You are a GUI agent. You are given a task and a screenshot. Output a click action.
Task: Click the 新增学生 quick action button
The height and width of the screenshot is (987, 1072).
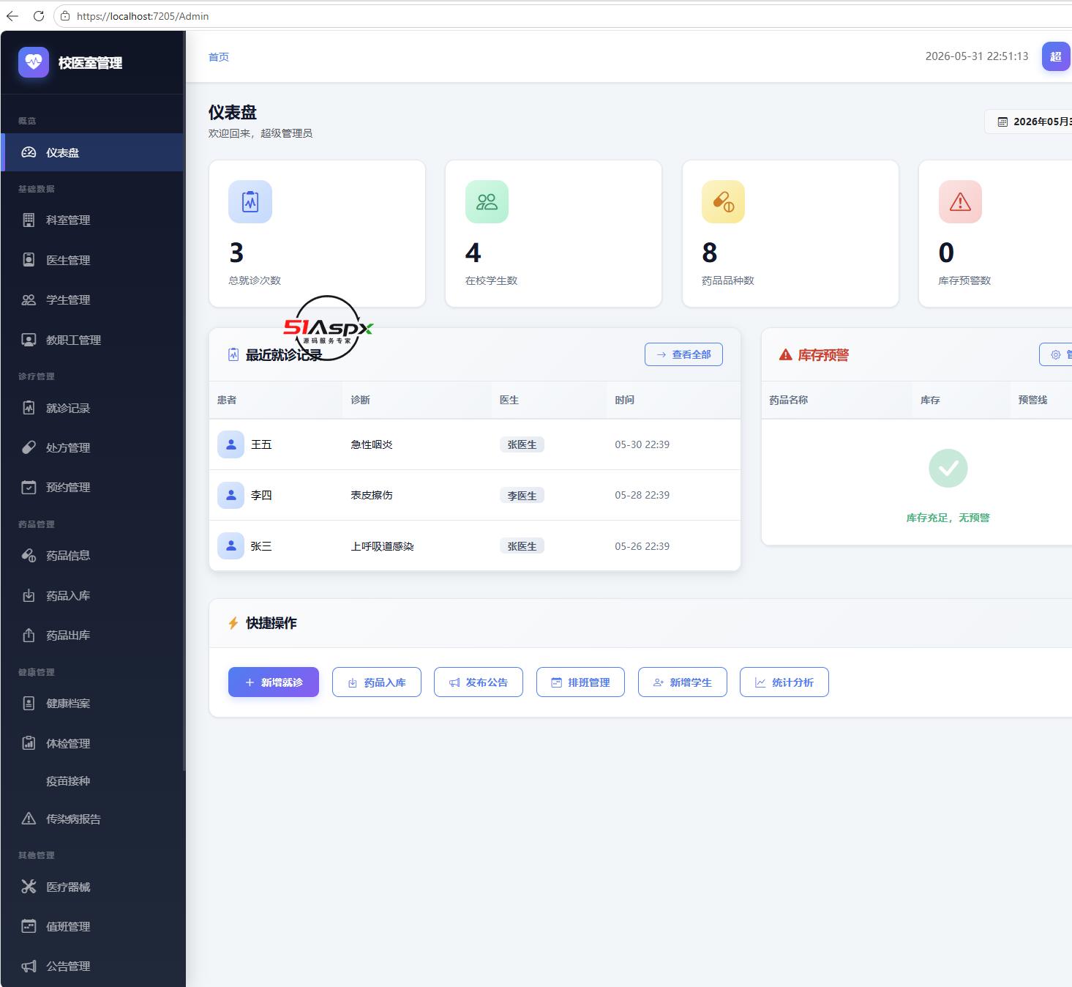point(683,682)
